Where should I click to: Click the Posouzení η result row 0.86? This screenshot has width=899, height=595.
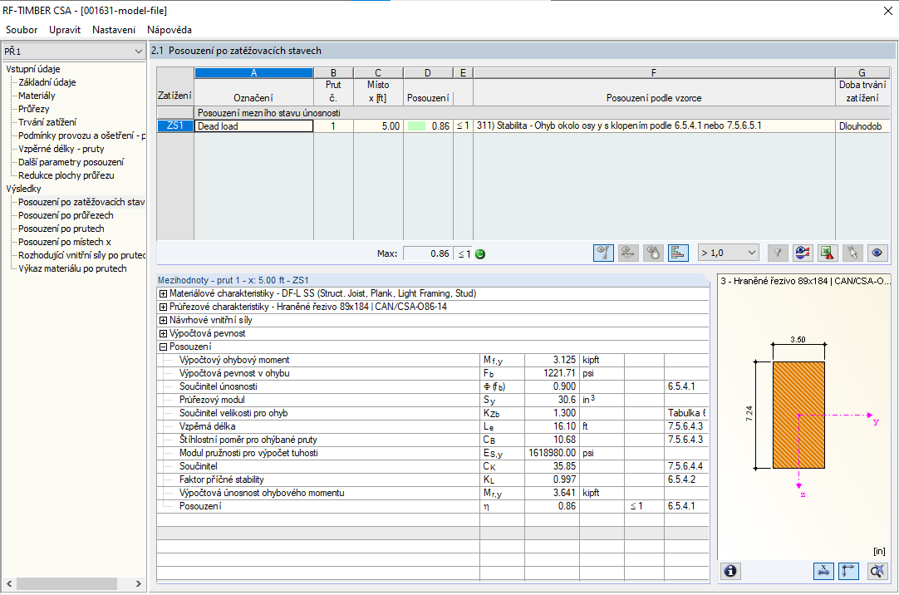click(433, 506)
